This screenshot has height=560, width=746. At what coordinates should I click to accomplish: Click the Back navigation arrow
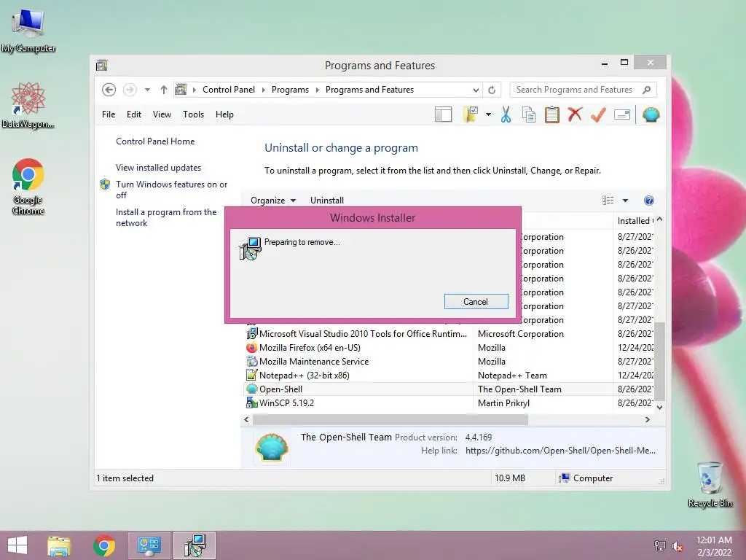pyautogui.click(x=109, y=90)
